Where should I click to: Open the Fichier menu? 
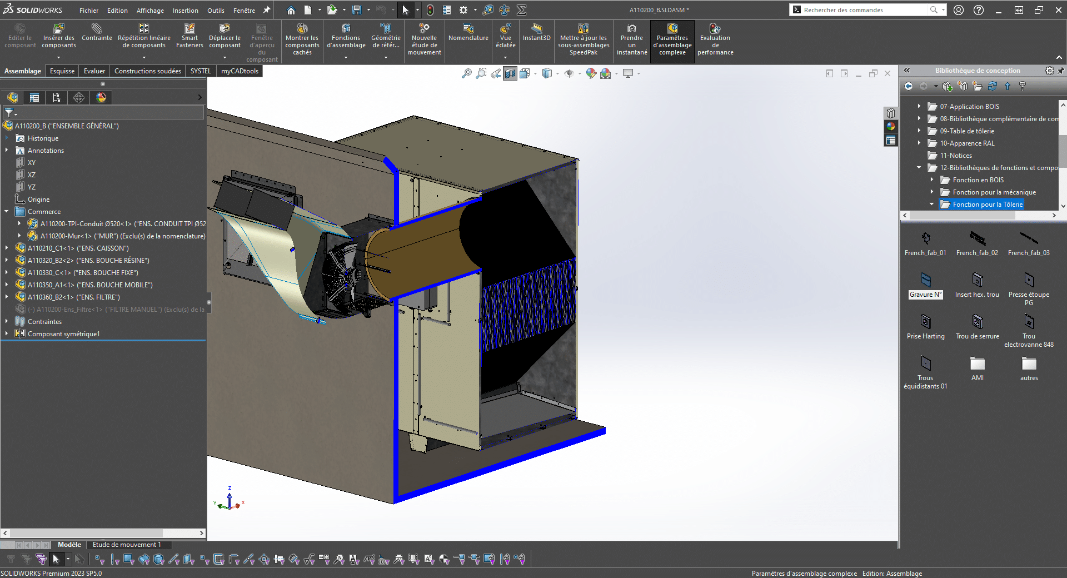[x=88, y=11]
